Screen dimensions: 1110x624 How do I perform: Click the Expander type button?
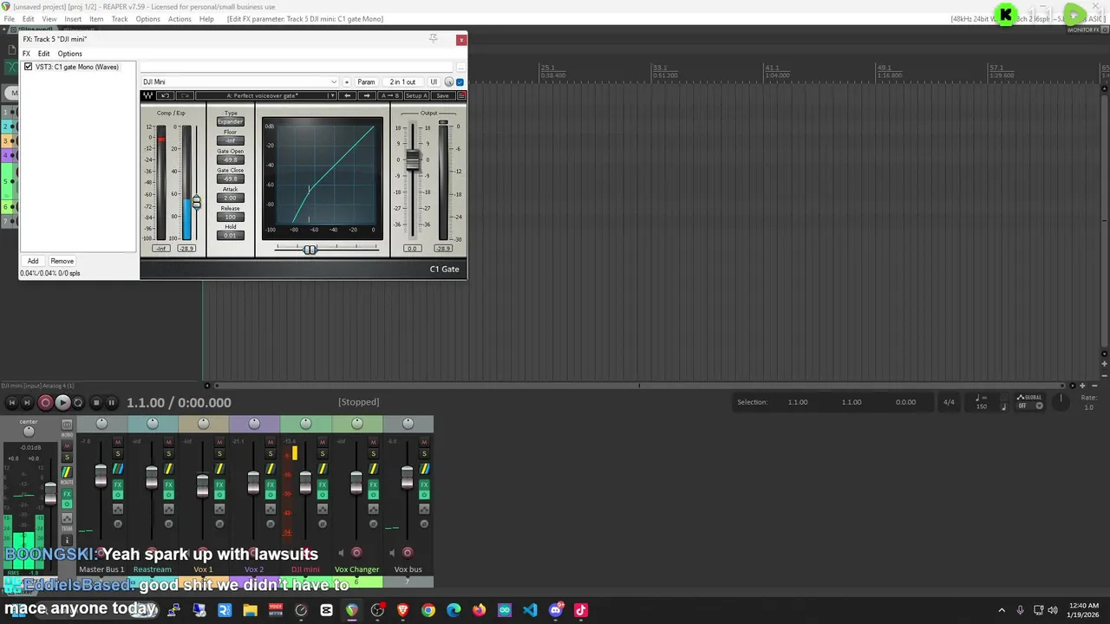pos(230,122)
